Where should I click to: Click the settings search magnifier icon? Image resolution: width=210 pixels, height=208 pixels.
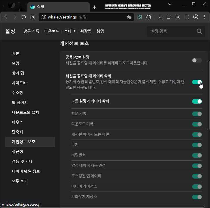199,31
